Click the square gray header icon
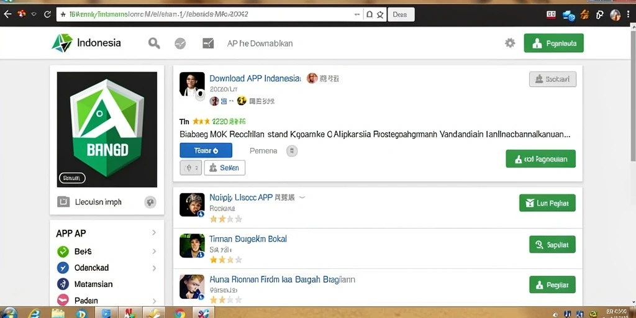 [x=208, y=43]
